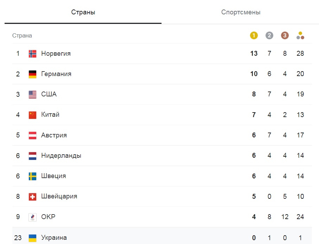Click the silver medal column icon
The width and height of the screenshot is (319, 244).
pyautogui.click(x=269, y=35)
